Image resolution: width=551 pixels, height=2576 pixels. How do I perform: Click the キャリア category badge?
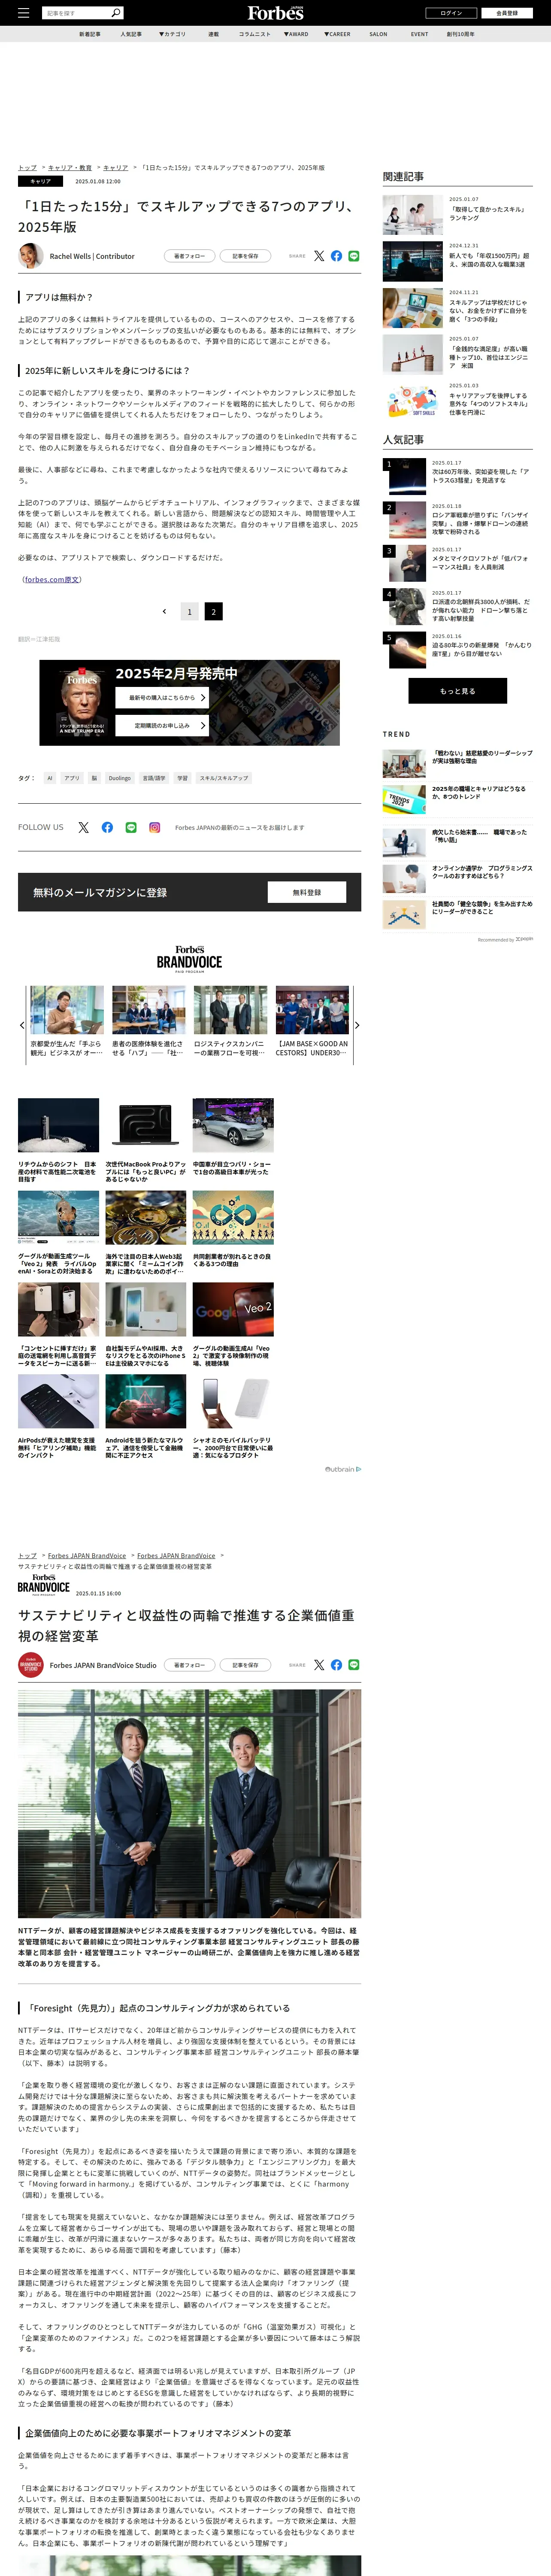tap(40, 181)
